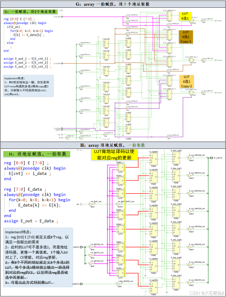Viewport: 226px width, 297px height.
Task: Click the E[7][0]_i_1 LUT3 block
Action: click(121, 273)
